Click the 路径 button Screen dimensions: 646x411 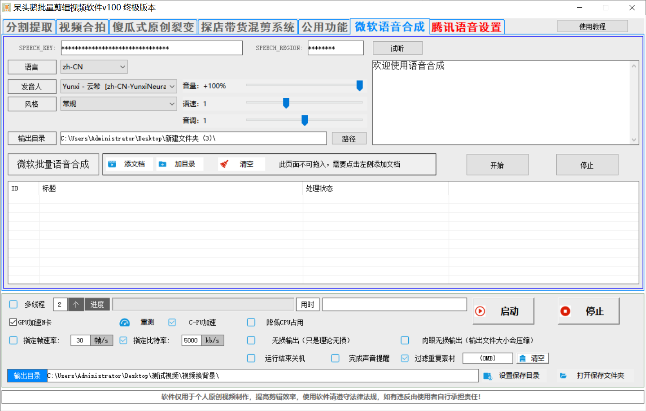349,139
